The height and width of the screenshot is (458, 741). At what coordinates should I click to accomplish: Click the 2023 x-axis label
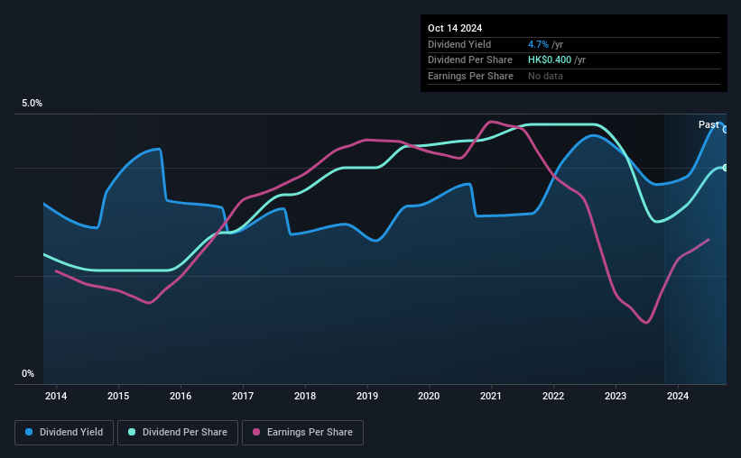[616, 396]
